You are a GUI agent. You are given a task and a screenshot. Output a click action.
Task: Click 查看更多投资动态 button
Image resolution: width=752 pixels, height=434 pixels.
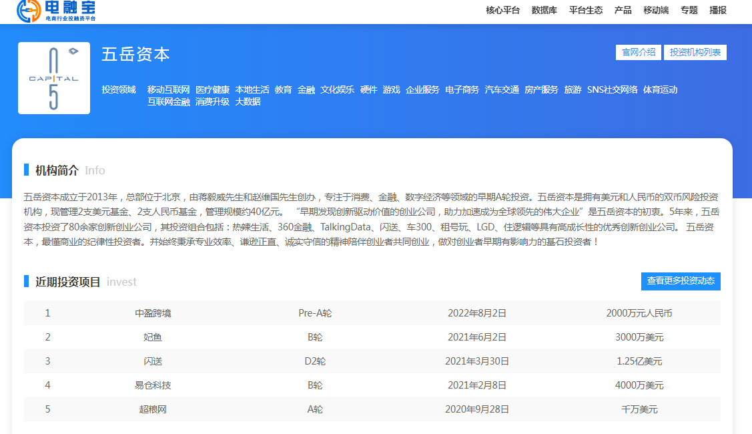(x=681, y=281)
